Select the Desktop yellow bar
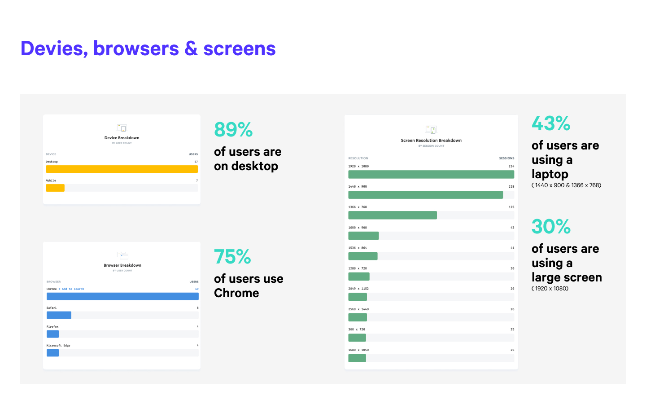This screenshot has height=404, width=646. coord(122,169)
